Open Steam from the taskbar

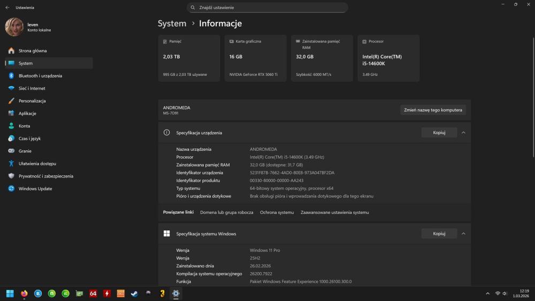134,294
